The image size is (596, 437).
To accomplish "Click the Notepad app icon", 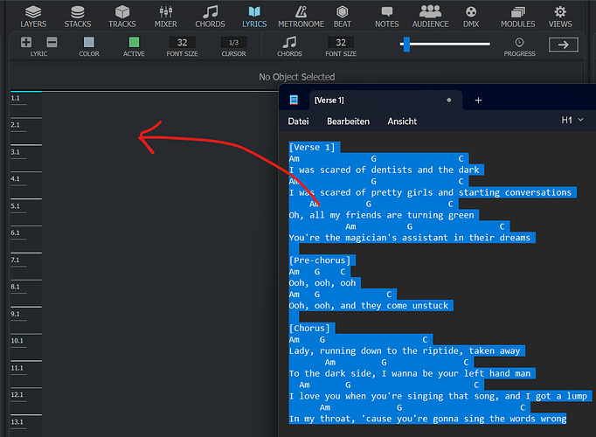I will click(x=294, y=100).
